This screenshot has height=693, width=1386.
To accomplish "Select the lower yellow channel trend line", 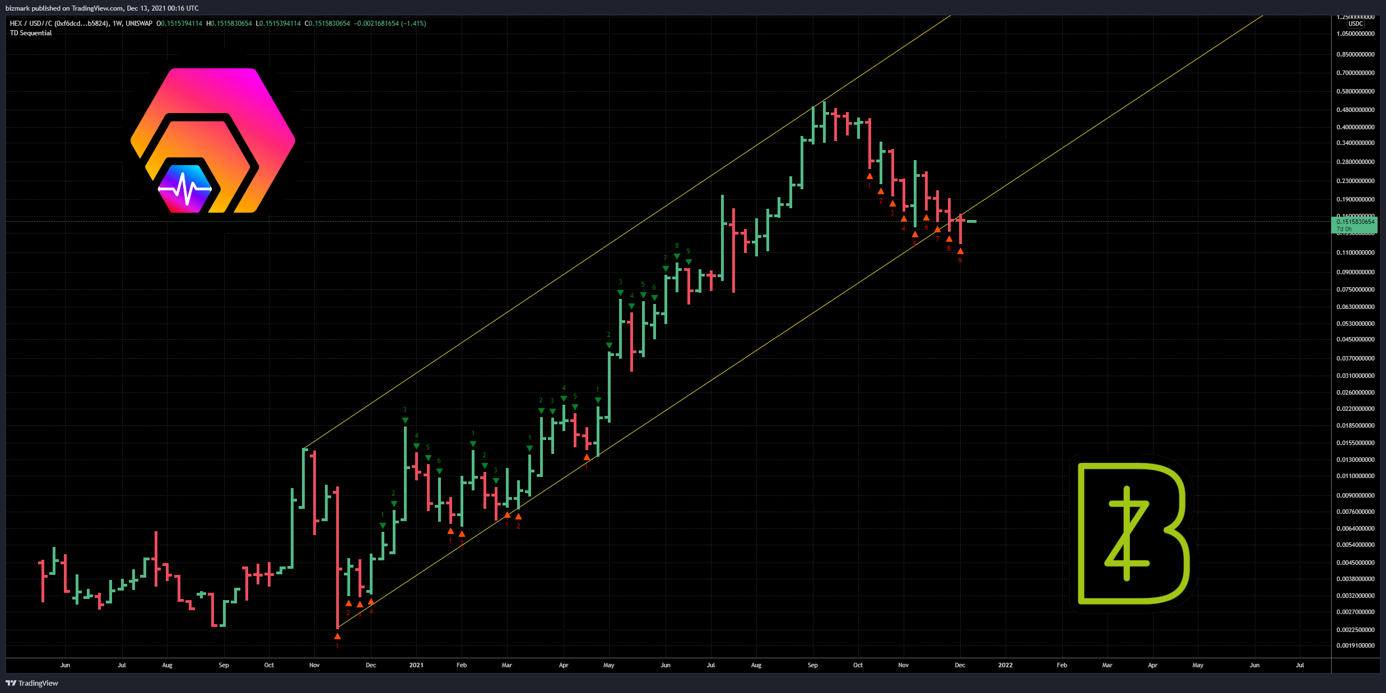I will 801,321.
